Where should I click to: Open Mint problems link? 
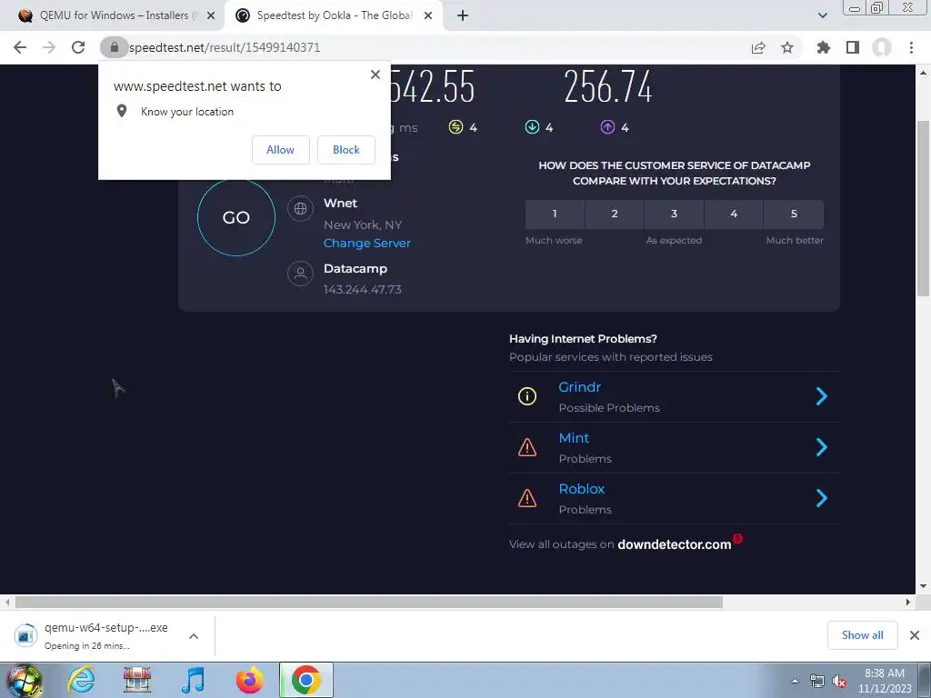(x=574, y=438)
